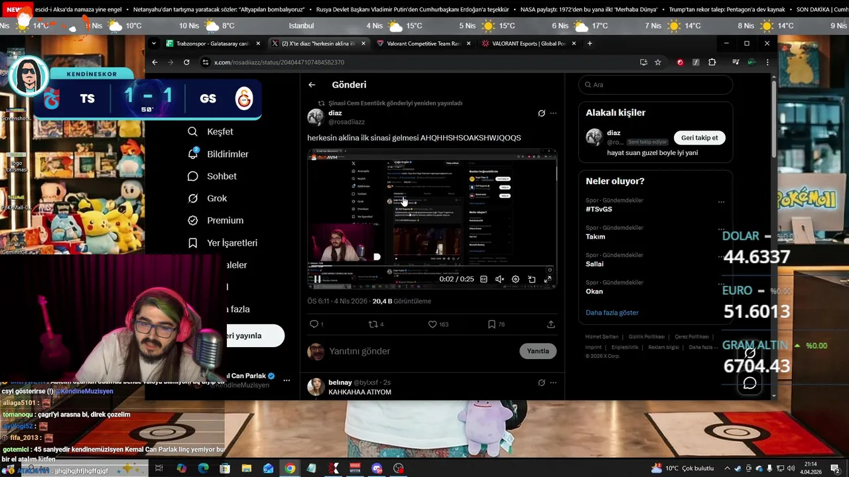This screenshot has height=477, width=849.
Task: Switch to VALORANT Esports Global tab
Action: pos(529,44)
